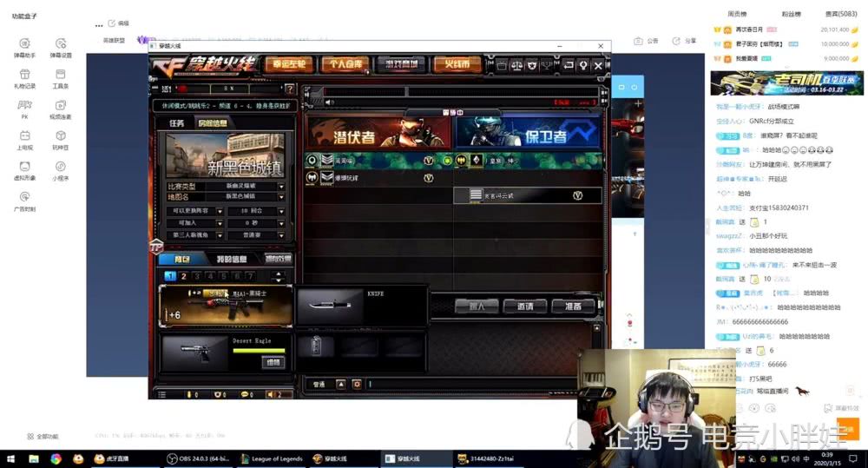Select the 周贡榜 weekly ranking tab
Image resolution: width=868 pixels, height=468 pixels.
(737, 14)
